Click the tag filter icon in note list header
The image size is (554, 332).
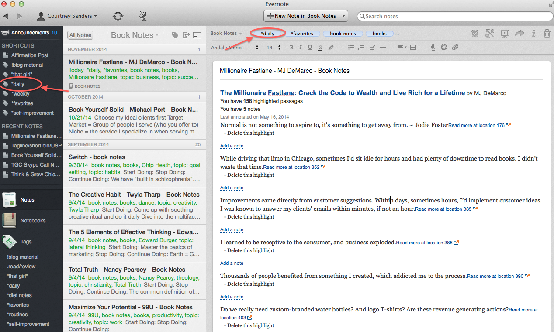pyautogui.click(x=175, y=35)
